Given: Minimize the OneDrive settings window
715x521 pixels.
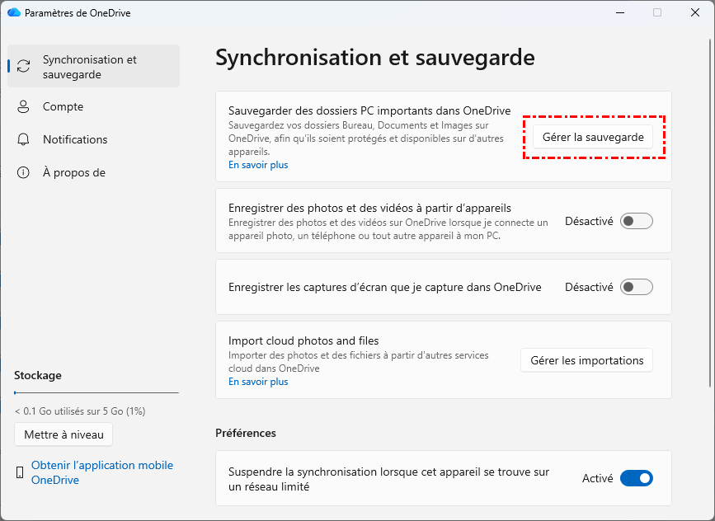Looking at the screenshot, I should (619, 12).
